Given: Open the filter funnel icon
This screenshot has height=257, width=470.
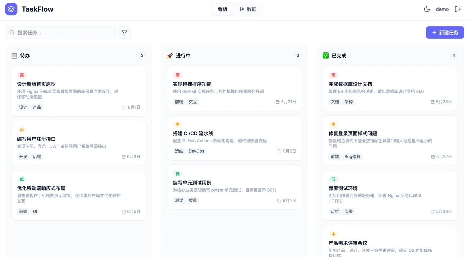Looking at the screenshot, I should pyautogui.click(x=125, y=33).
